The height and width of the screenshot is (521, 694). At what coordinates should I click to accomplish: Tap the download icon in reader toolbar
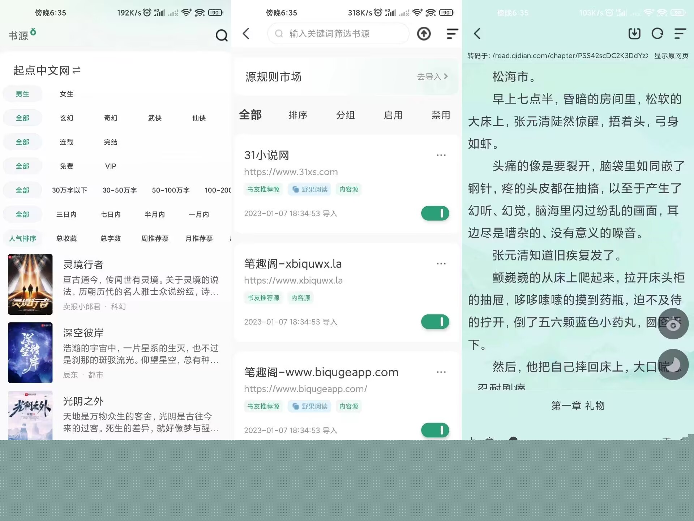pyautogui.click(x=634, y=34)
